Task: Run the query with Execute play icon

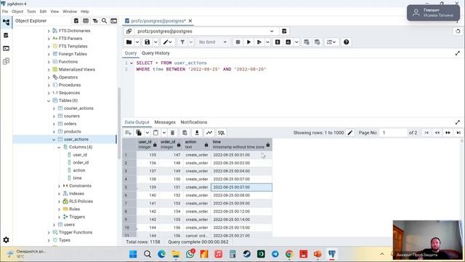Action: pyautogui.click(x=248, y=42)
